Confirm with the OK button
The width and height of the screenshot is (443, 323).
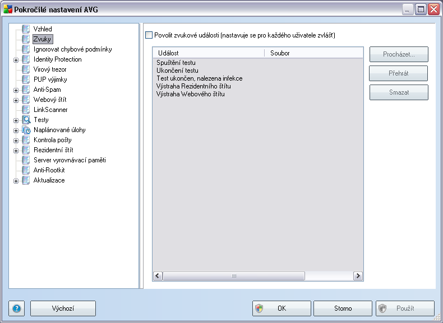(x=282, y=308)
